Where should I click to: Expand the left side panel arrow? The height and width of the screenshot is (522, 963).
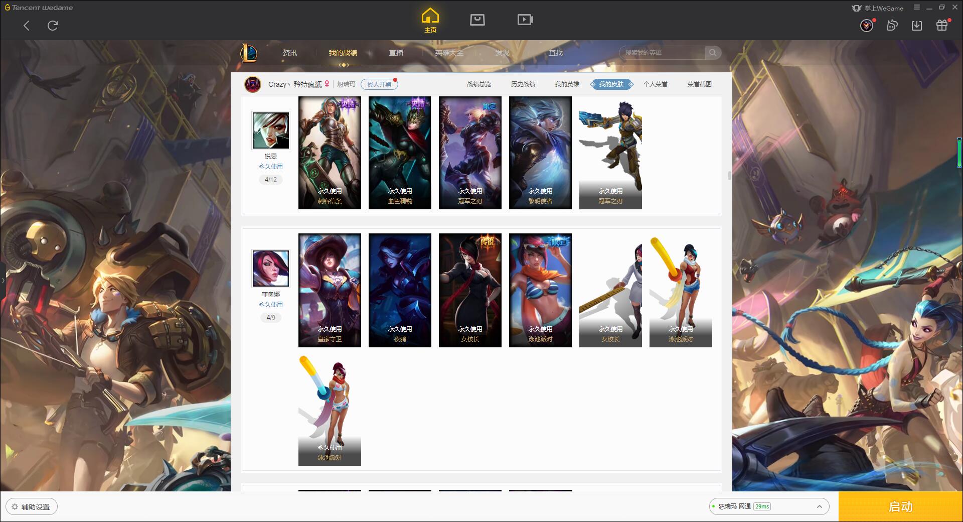point(3,281)
